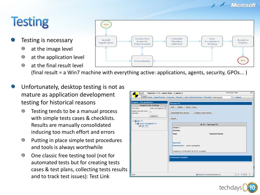This screenshot has height=195, width=260.
Task: Open the Test Project dropdown arrow
Action: click(x=251, y=93)
